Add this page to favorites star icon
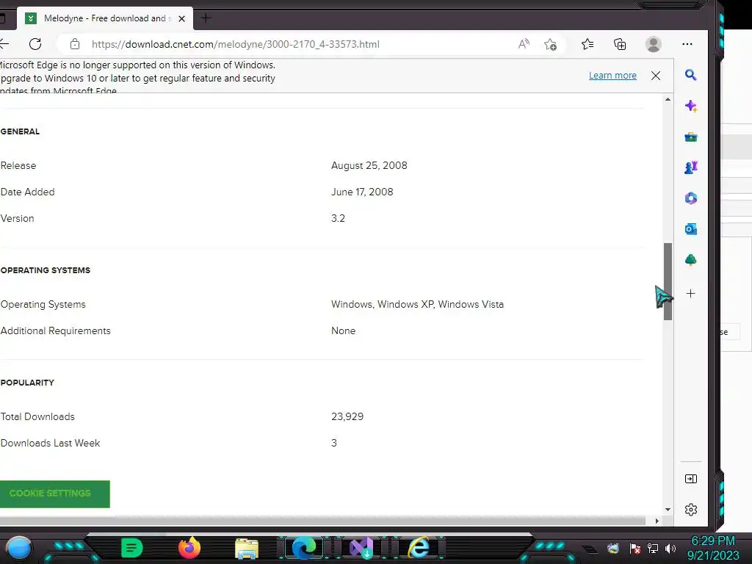 [x=550, y=44]
